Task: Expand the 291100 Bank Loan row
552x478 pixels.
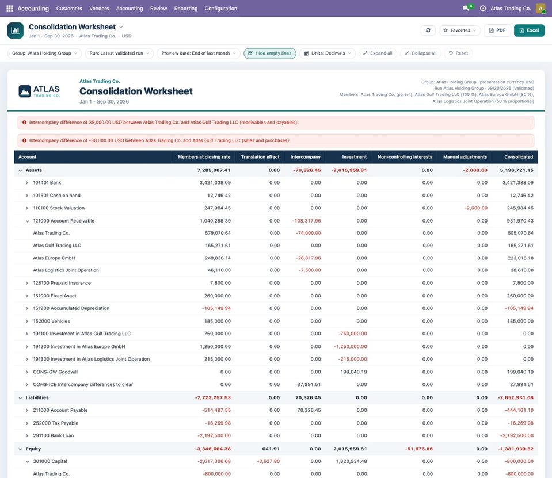Action: 26,436
